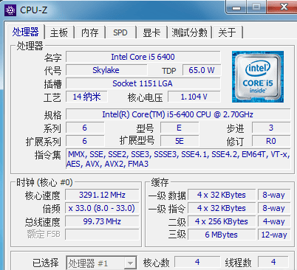
Task: Click the 型号 value E
Action: click(180, 128)
